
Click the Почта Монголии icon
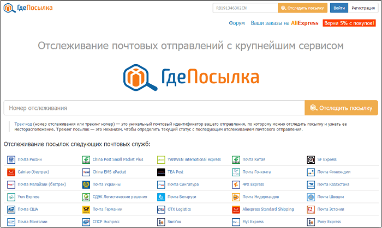point(11,221)
